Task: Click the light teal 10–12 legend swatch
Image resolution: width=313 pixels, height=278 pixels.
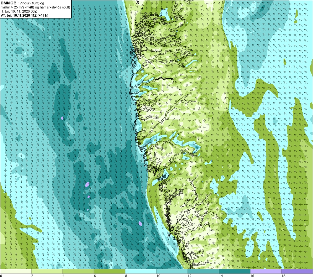Action: point(172,271)
